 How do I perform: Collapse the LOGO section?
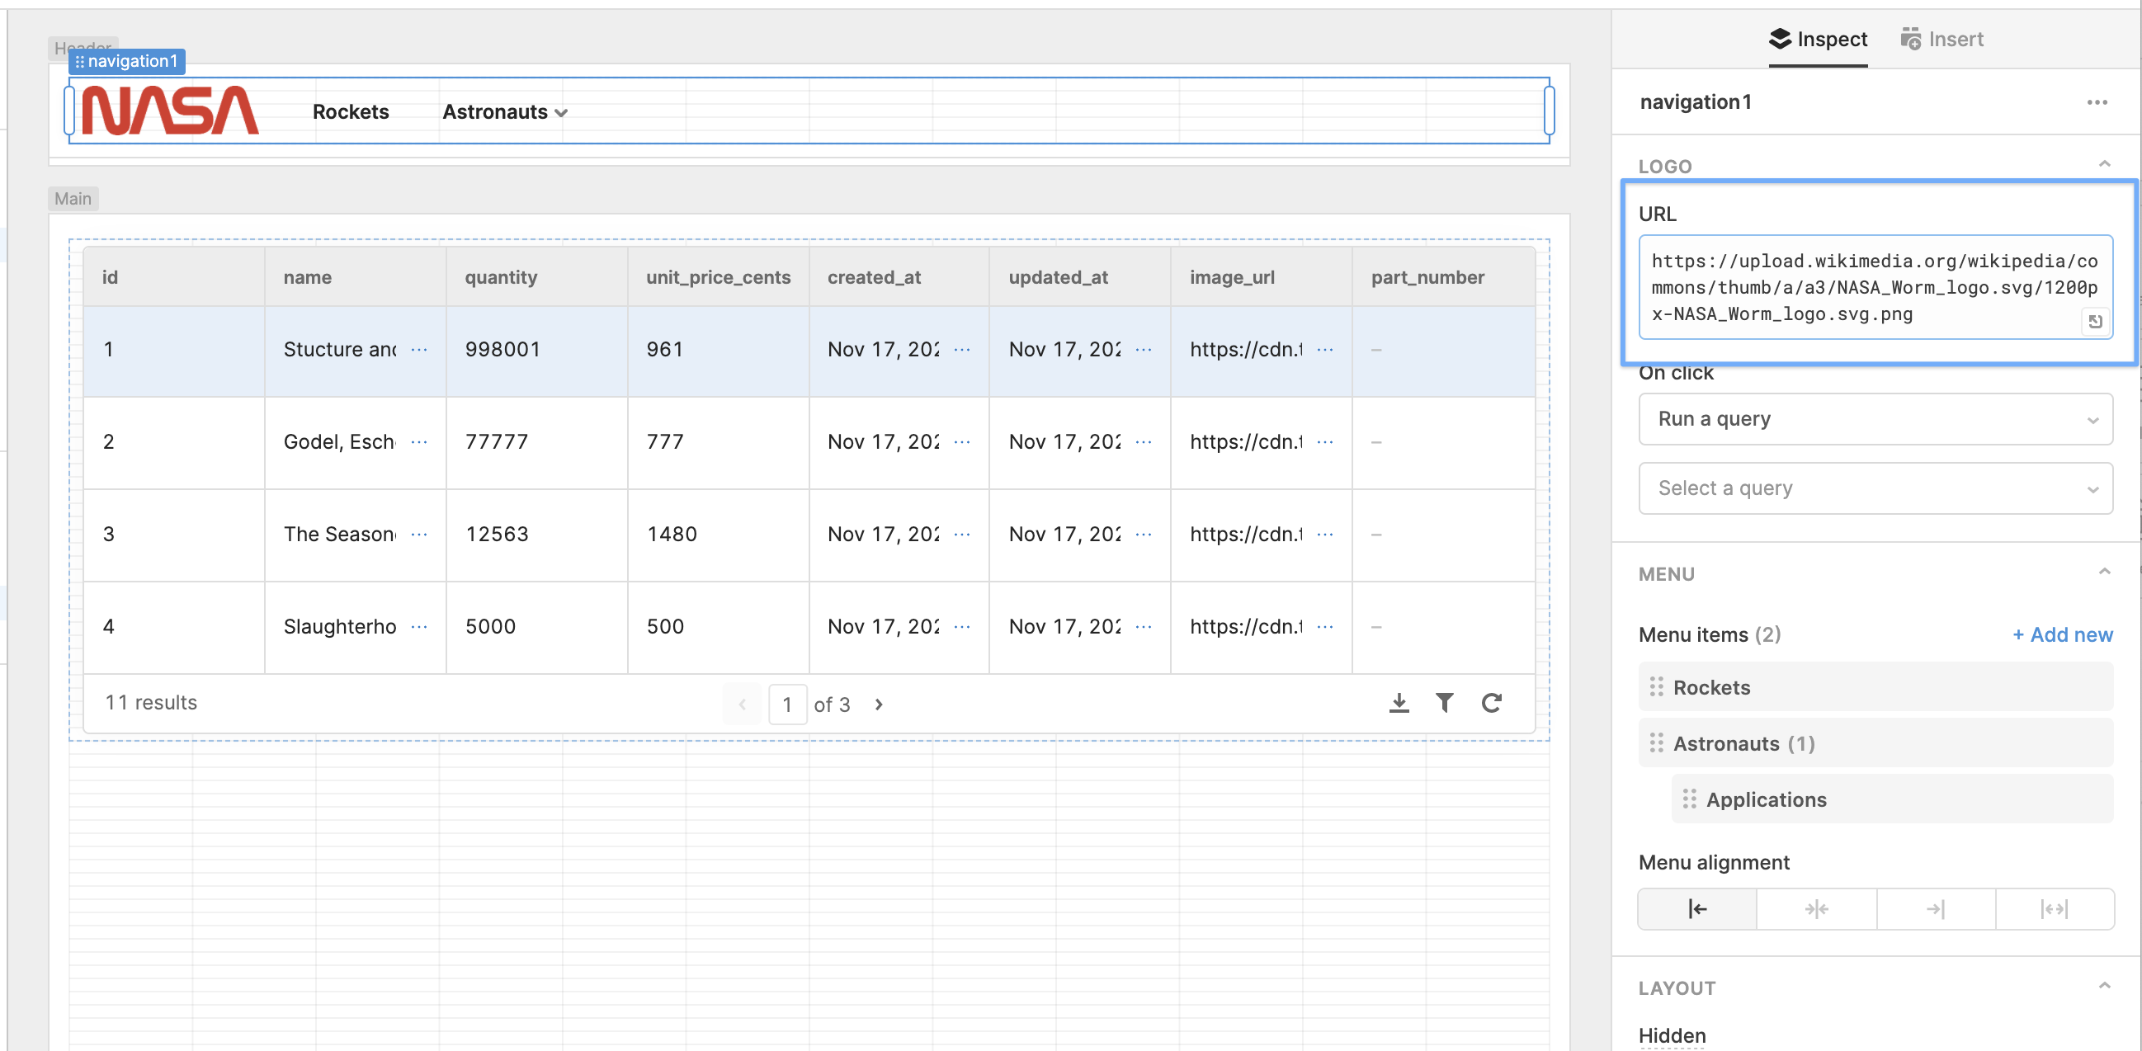pos(2104,165)
